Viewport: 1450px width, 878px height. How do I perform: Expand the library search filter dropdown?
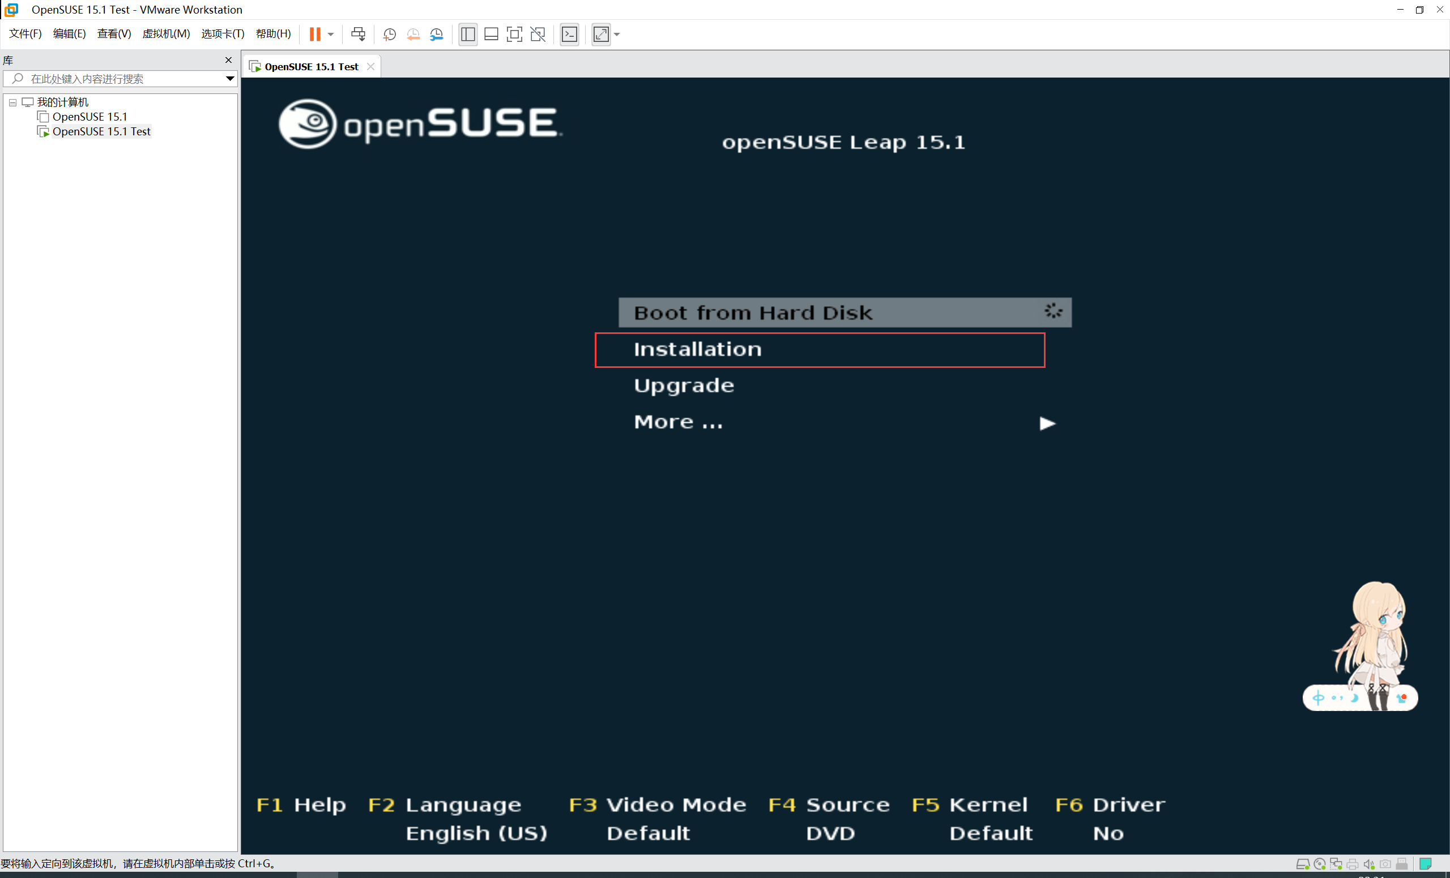point(229,79)
